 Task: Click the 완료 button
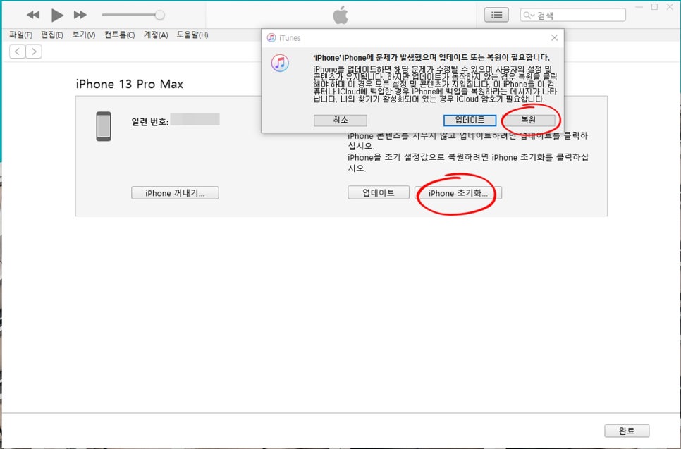[x=627, y=431]
